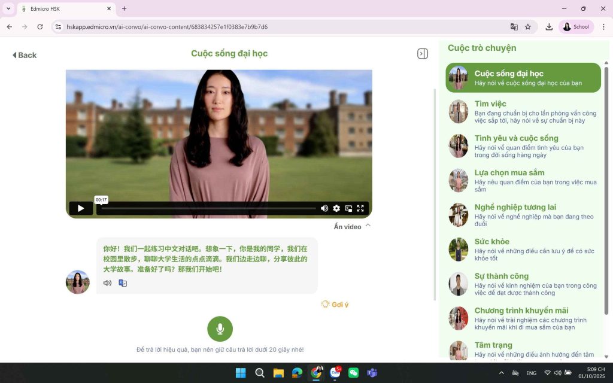
Task: Enter fullscreen mode on the video
Action: tap(360, 208)
